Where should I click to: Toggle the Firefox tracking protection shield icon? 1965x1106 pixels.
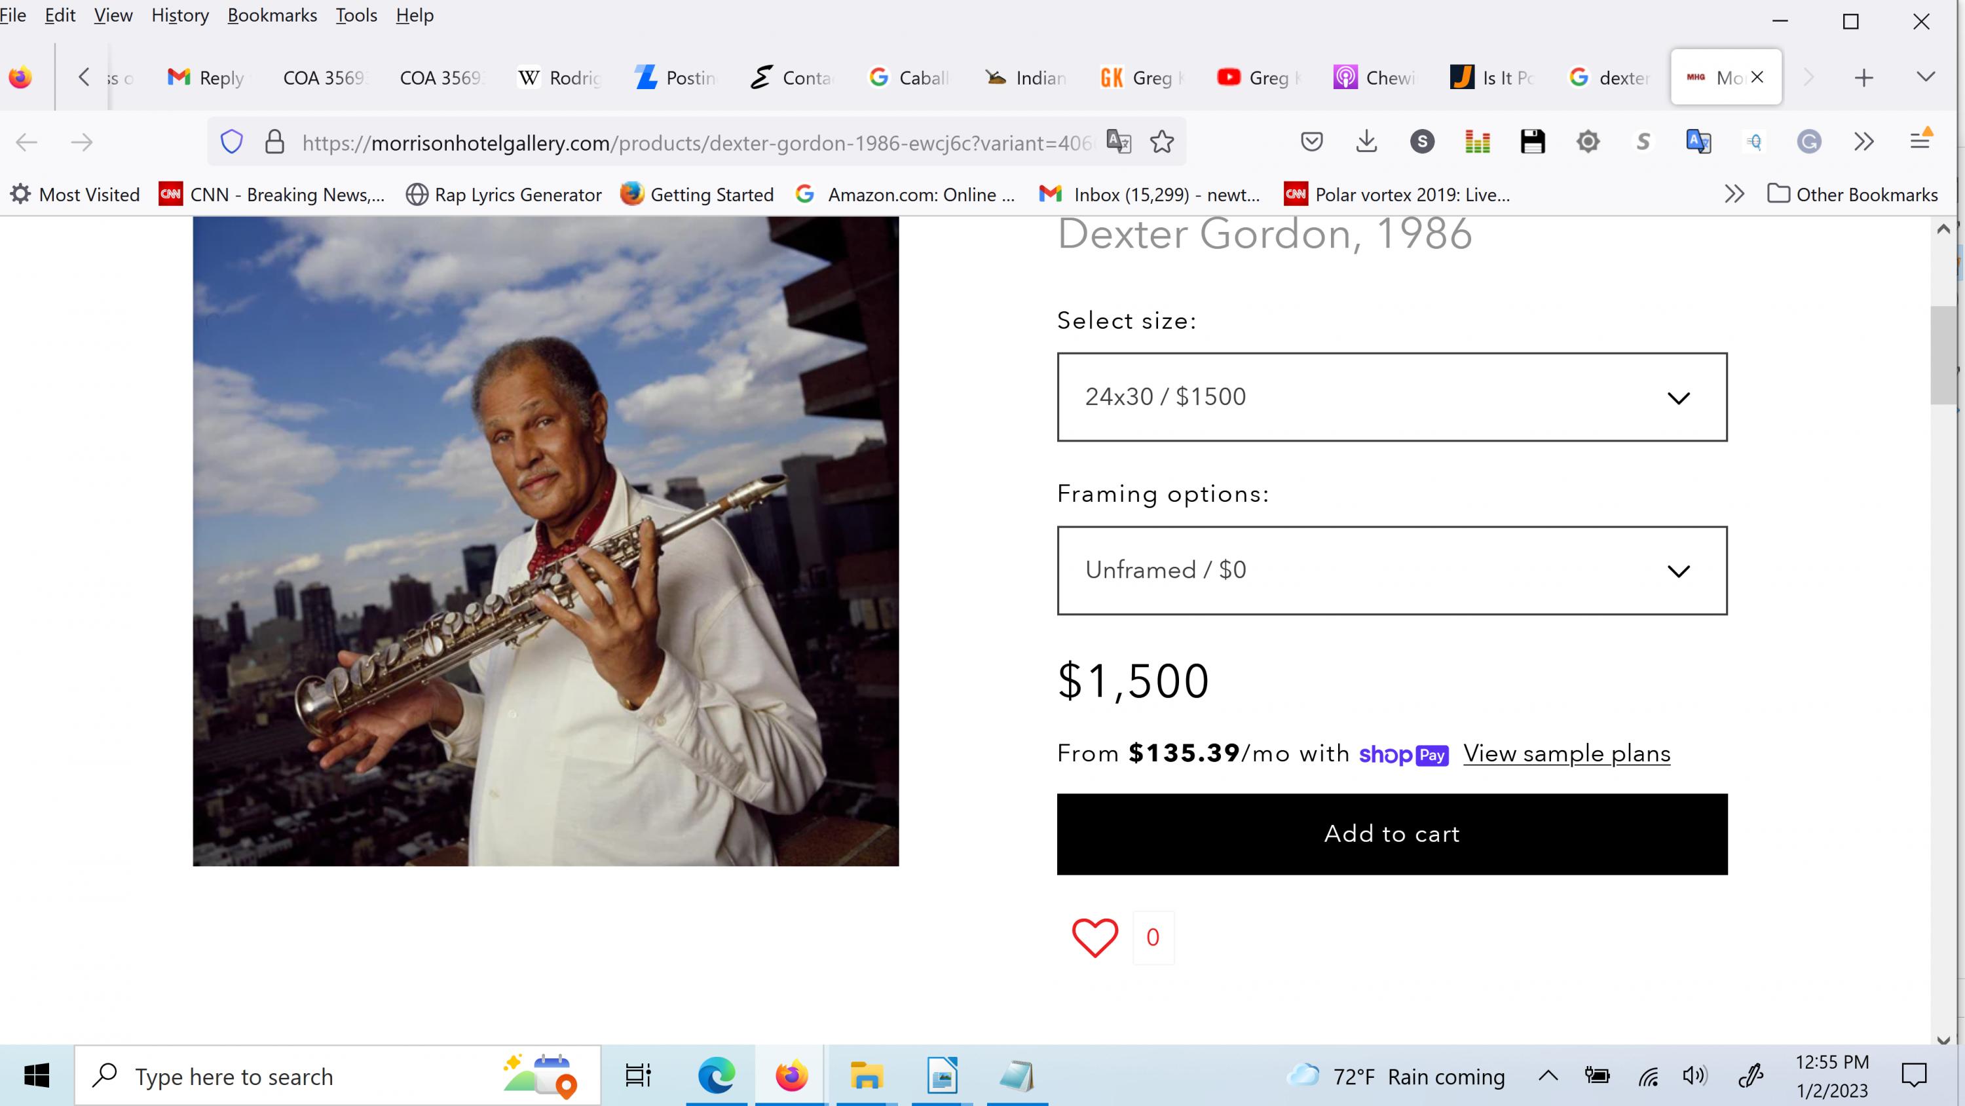point(232,142)
